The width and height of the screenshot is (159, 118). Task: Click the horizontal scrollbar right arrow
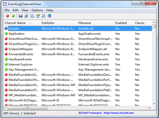tap(150, 108)
